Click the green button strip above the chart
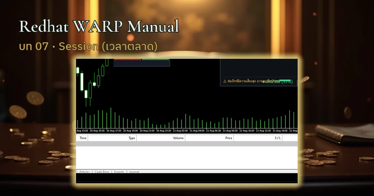Viewport: 374px width, 196px height. pyautogui.click(x=156, y=59)
